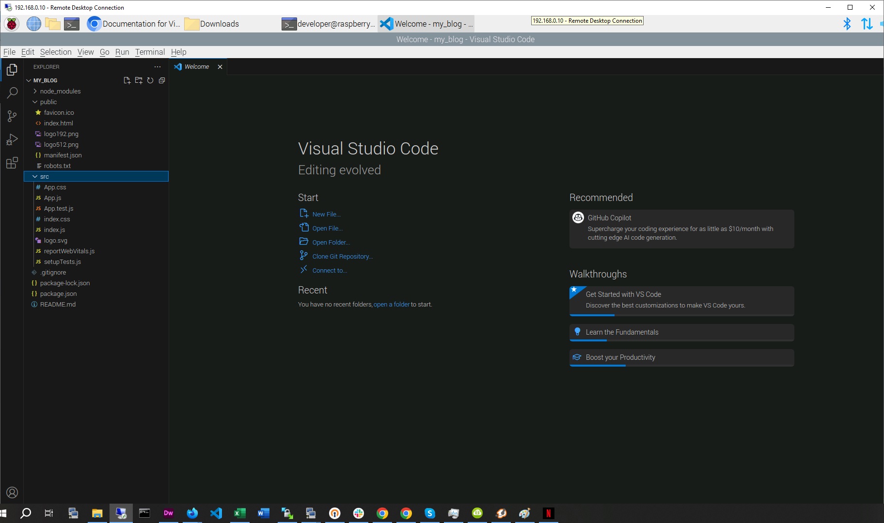
Task: Launch the web browser globe icon
Action: [33, 24]
